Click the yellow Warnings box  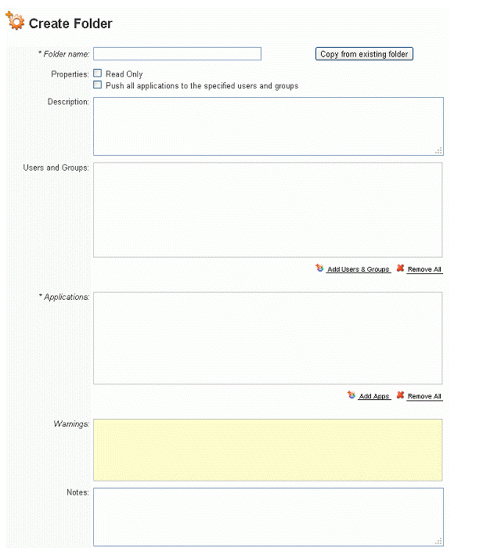point(268,450)
